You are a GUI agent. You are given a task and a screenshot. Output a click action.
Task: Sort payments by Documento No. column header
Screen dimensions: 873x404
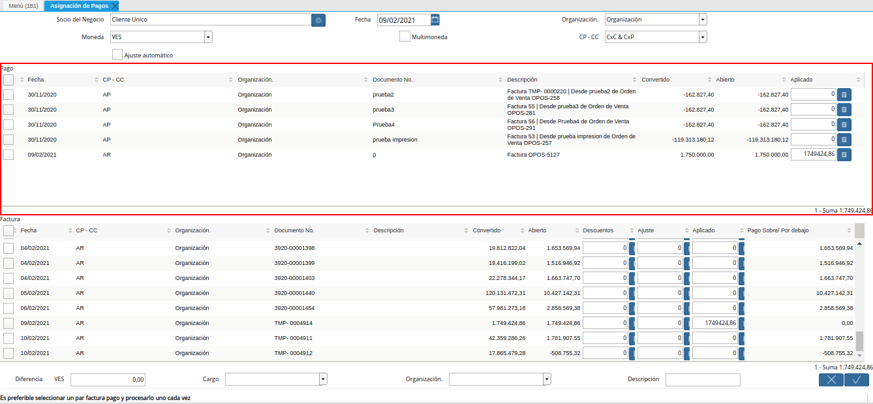click(x=392, y=80)
